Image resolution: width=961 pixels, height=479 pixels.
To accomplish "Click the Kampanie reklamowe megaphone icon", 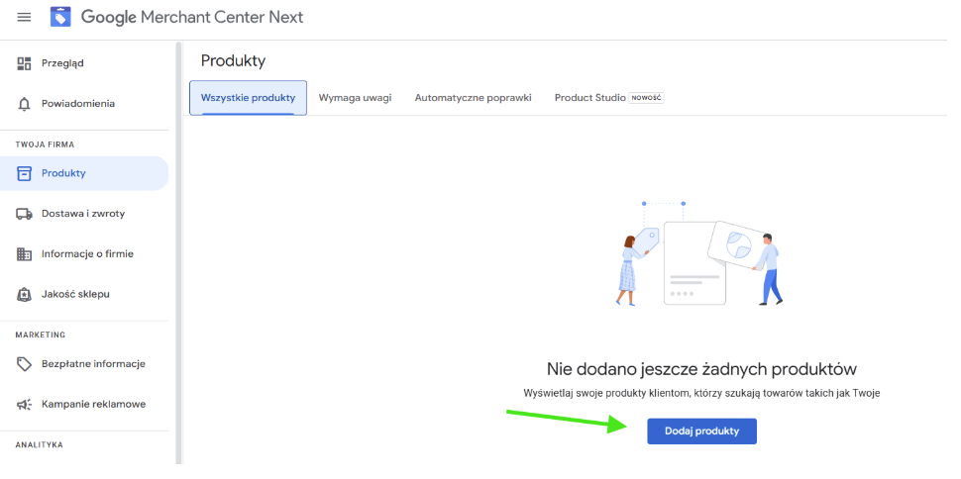I will click(24, 405).
